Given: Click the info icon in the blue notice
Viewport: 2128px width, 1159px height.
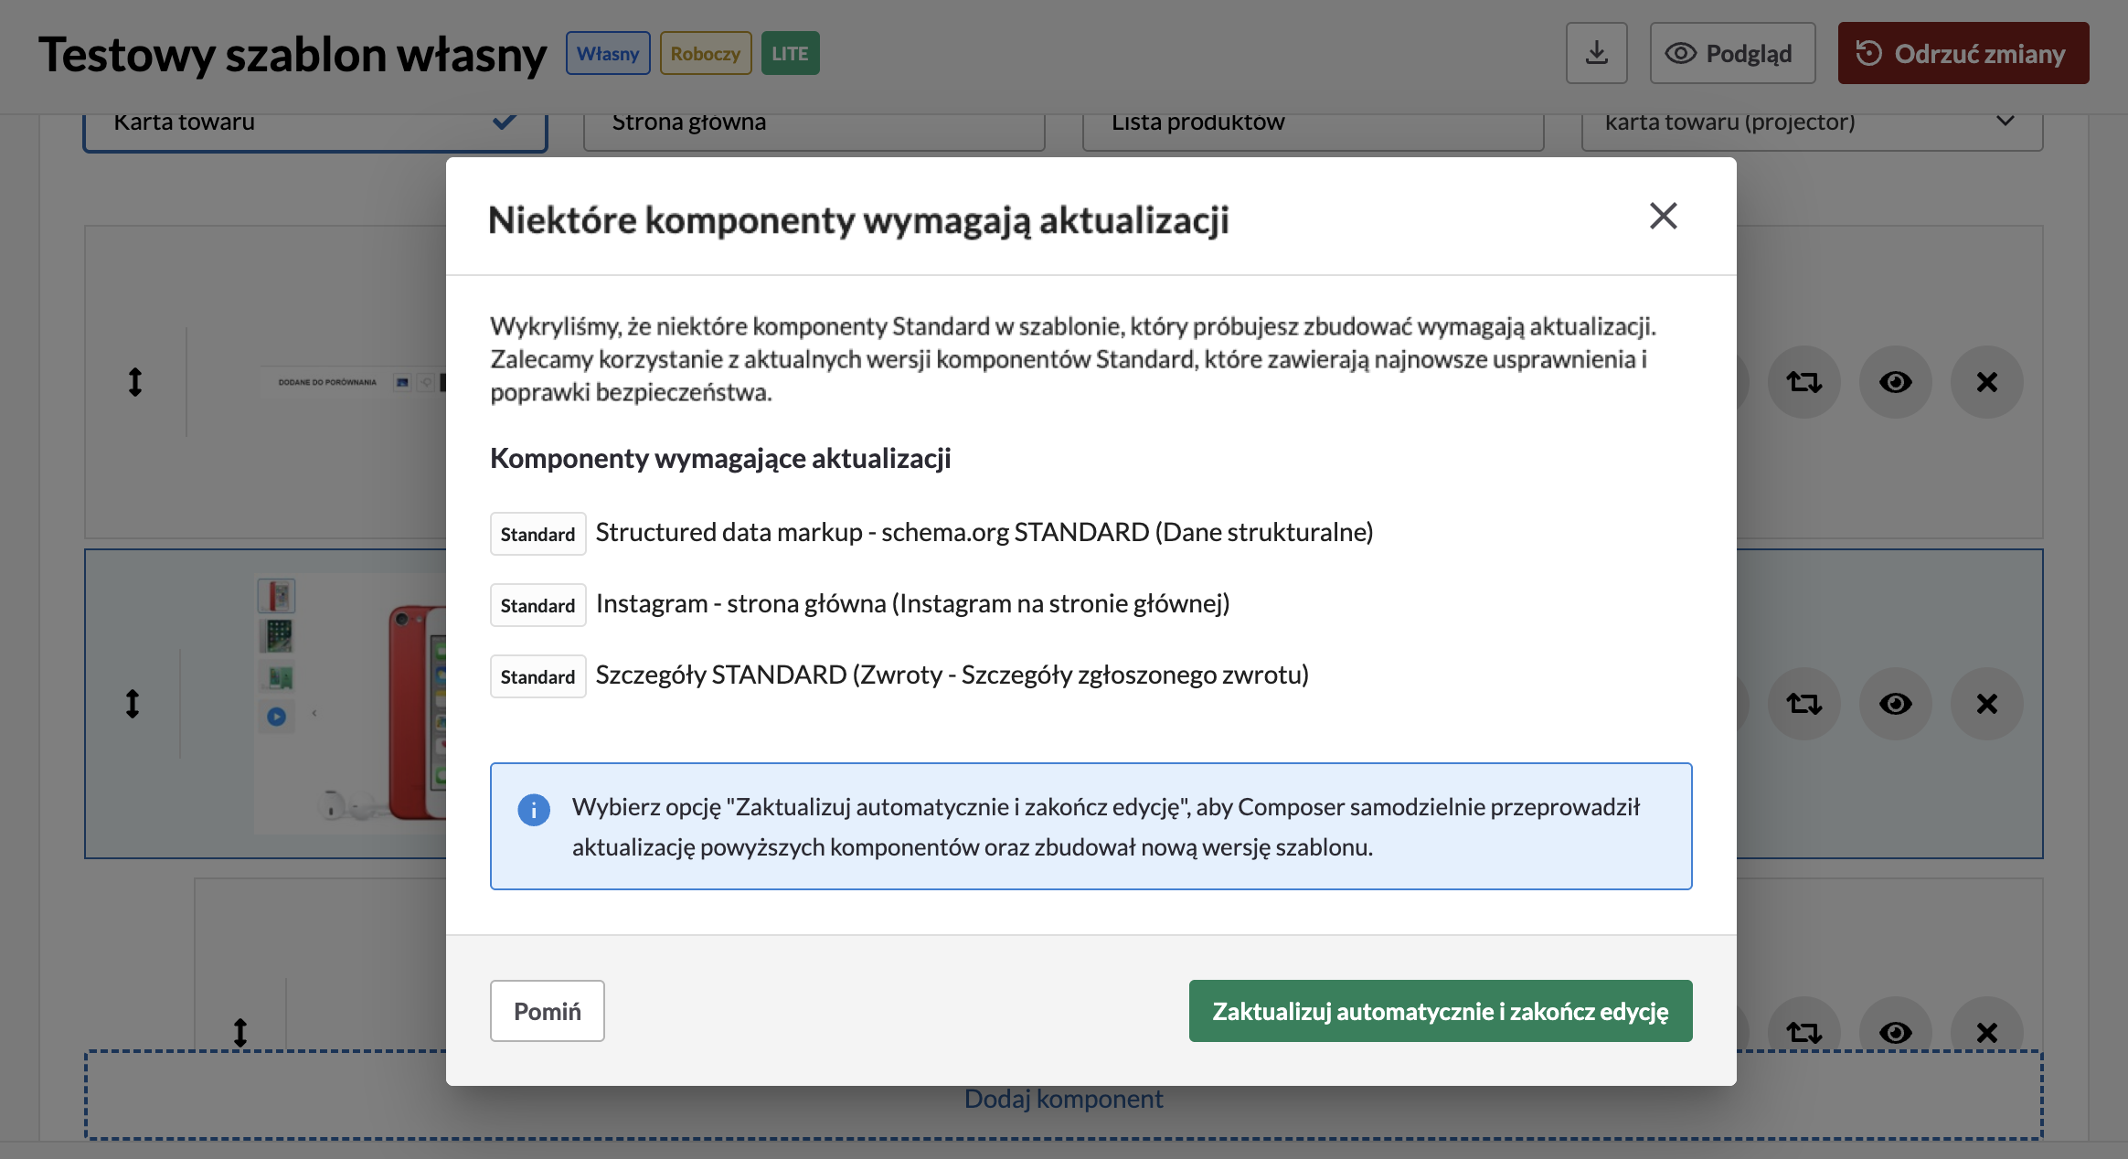Looking at the screenshot, I should coord(534,810).
